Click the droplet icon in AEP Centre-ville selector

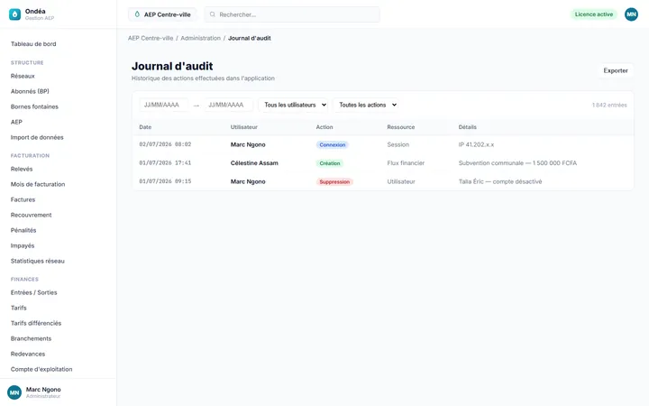click(137, 14)
